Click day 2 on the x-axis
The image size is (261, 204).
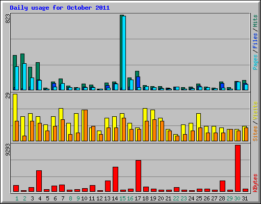[x=24, y=198]
